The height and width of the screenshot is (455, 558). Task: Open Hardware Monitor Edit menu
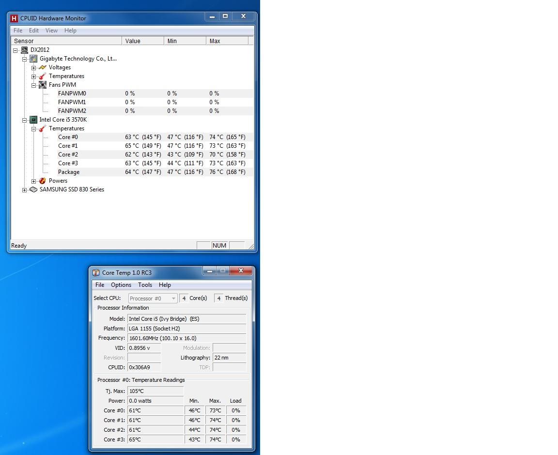click(34, 31)
